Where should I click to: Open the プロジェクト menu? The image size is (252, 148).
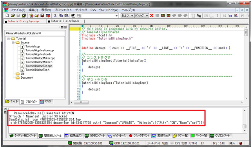pos(63,10)
